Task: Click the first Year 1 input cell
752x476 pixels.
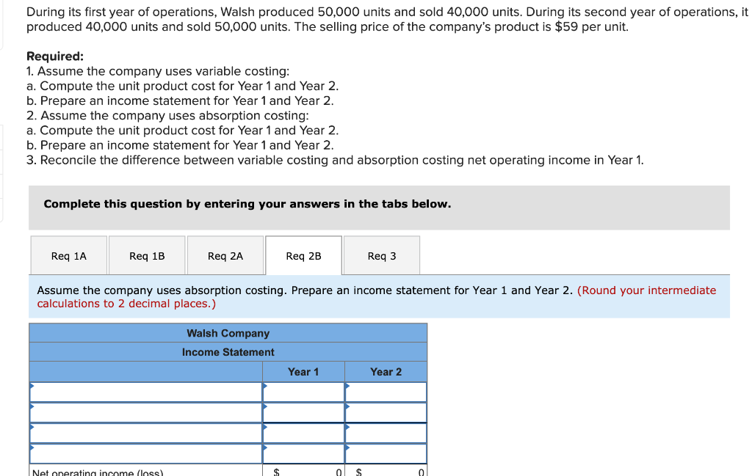Action: coord(303,392)
